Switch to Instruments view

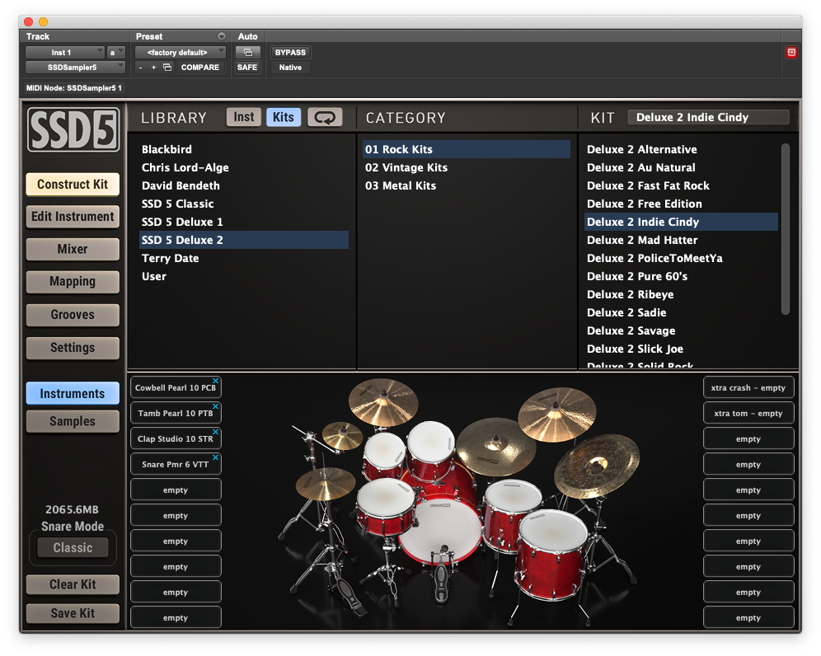pyautogui.click(x=73, y=393)
